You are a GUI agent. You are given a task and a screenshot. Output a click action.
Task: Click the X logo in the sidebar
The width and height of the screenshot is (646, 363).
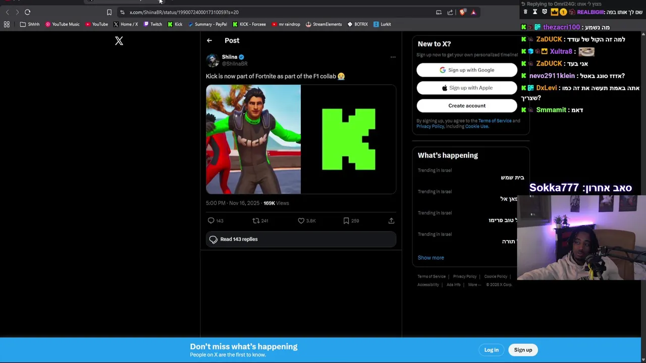(x=119, y=41)
